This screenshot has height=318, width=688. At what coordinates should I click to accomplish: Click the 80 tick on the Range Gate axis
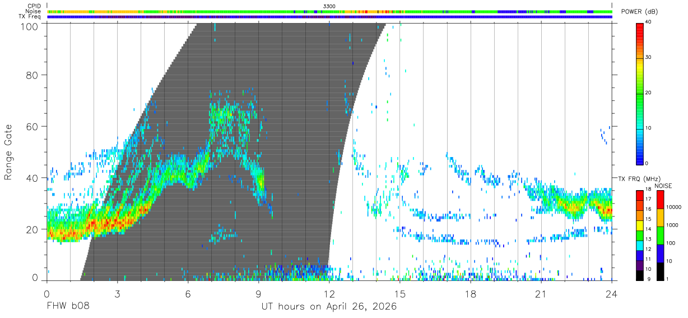click(x=33, y=75)
